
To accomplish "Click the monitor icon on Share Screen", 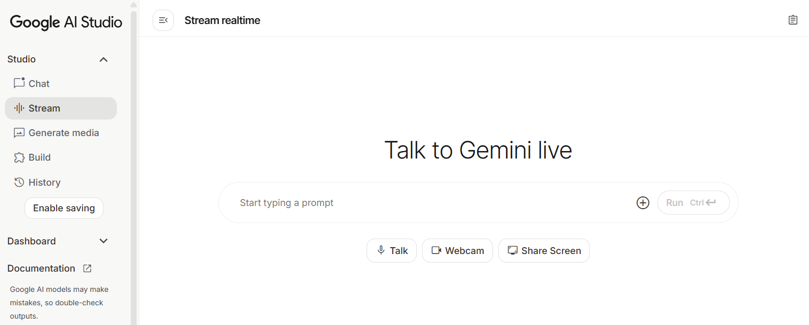I will point(513,250).
